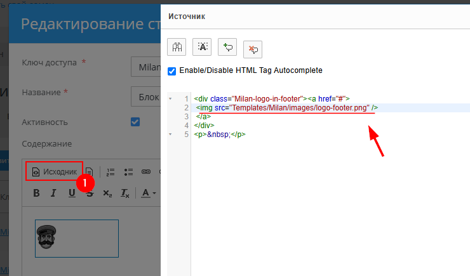470x276 pixels.
Task: Collapse the fold arrow on line 5
Action: click(170, 135)
